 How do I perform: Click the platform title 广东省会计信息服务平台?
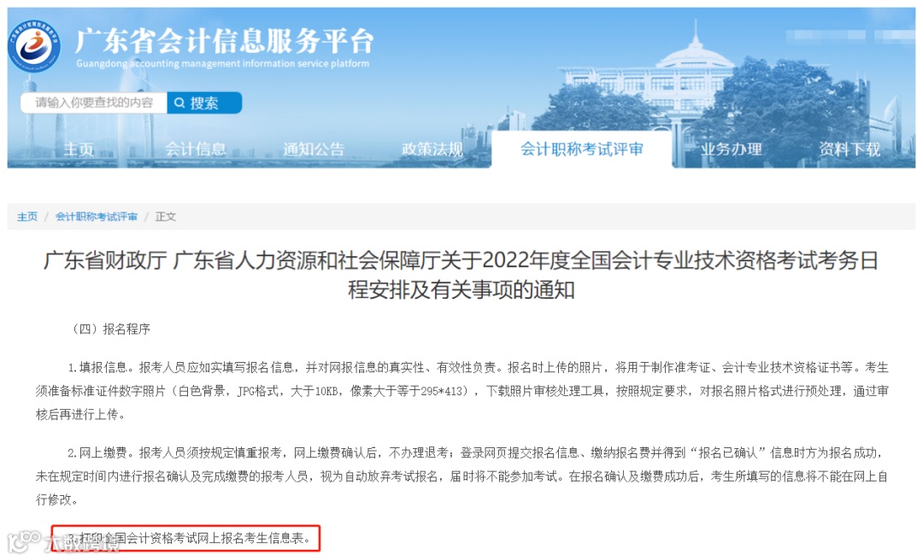(225, 41)
